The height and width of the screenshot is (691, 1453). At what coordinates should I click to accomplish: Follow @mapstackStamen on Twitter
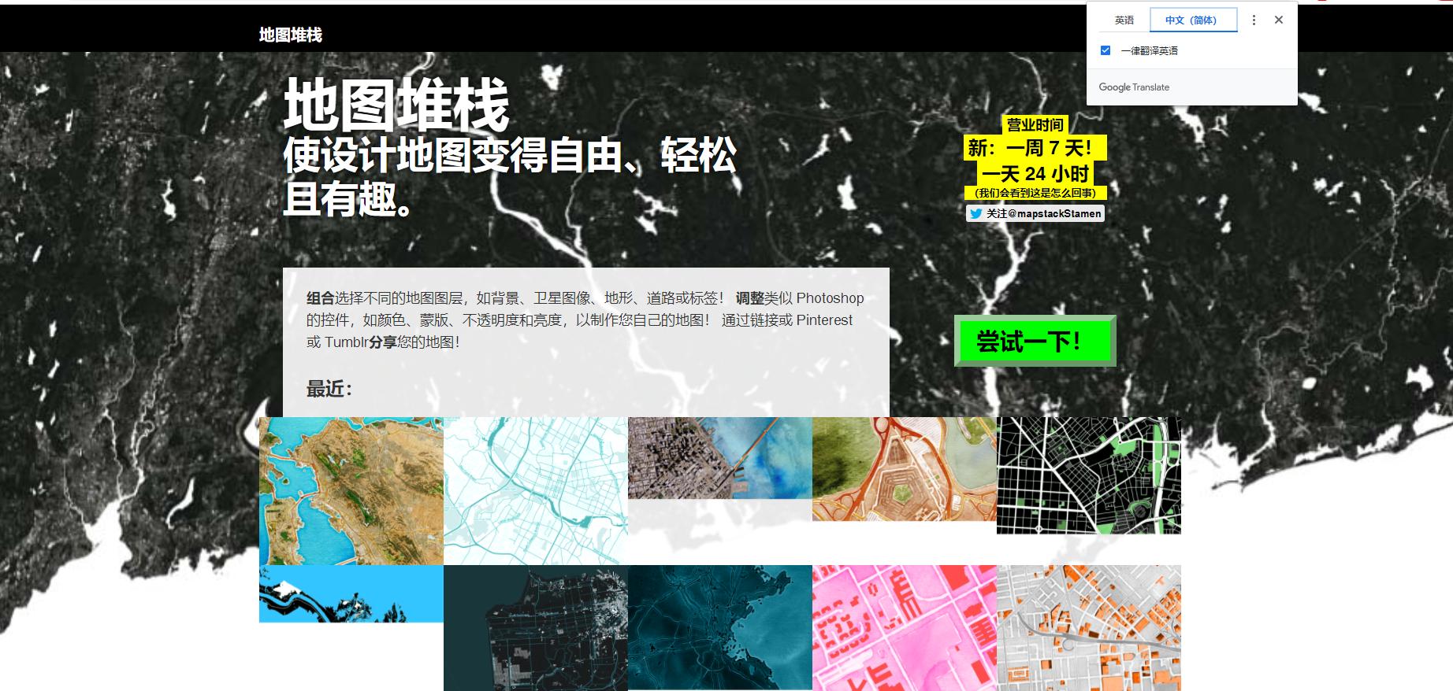click(1035, 213)
